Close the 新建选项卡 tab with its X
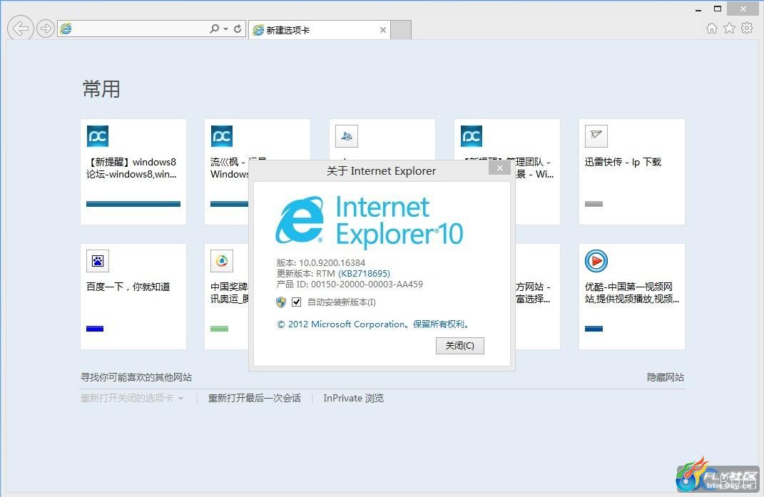764x497 pixels. coord(383,30)
